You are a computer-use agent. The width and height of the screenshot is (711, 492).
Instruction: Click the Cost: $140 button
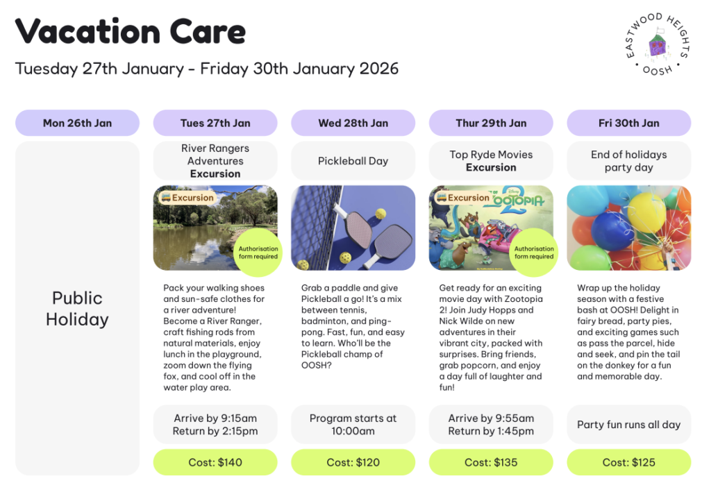coord(215,462)
